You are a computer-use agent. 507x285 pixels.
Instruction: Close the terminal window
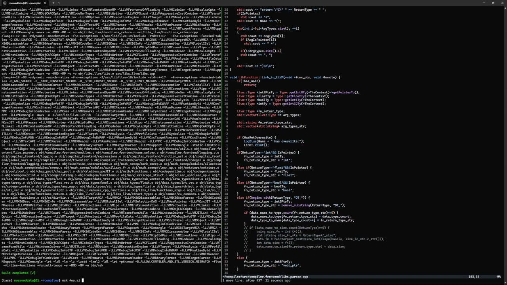(502, 3)
